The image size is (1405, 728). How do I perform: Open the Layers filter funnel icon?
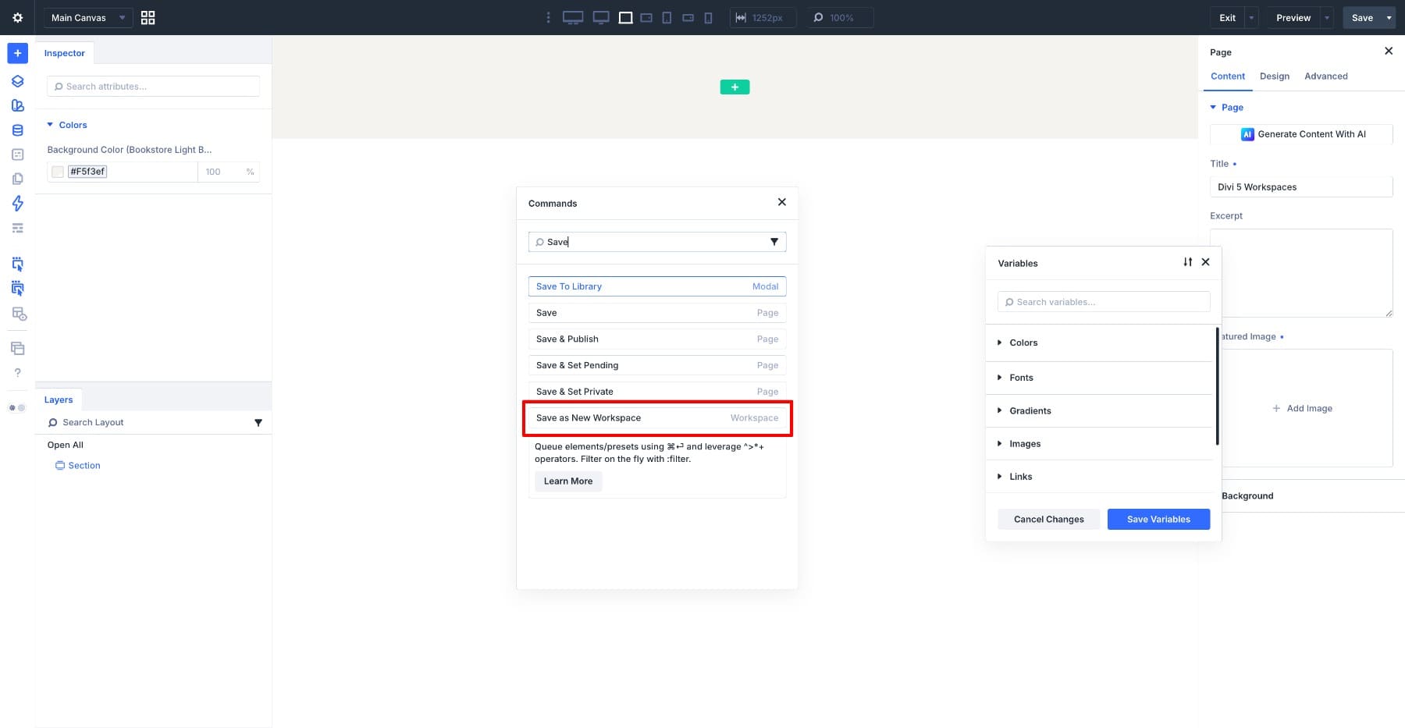click(x=258, y=423)
